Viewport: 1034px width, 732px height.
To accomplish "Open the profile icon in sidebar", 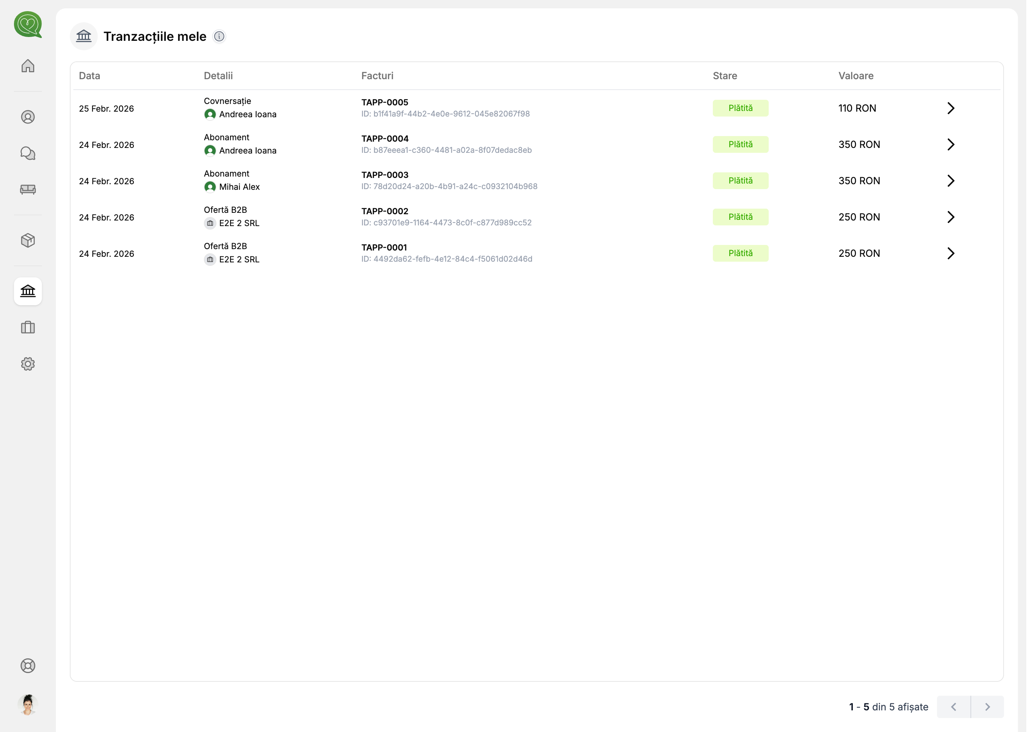I will pyautogui.click(x=28, y=118).
